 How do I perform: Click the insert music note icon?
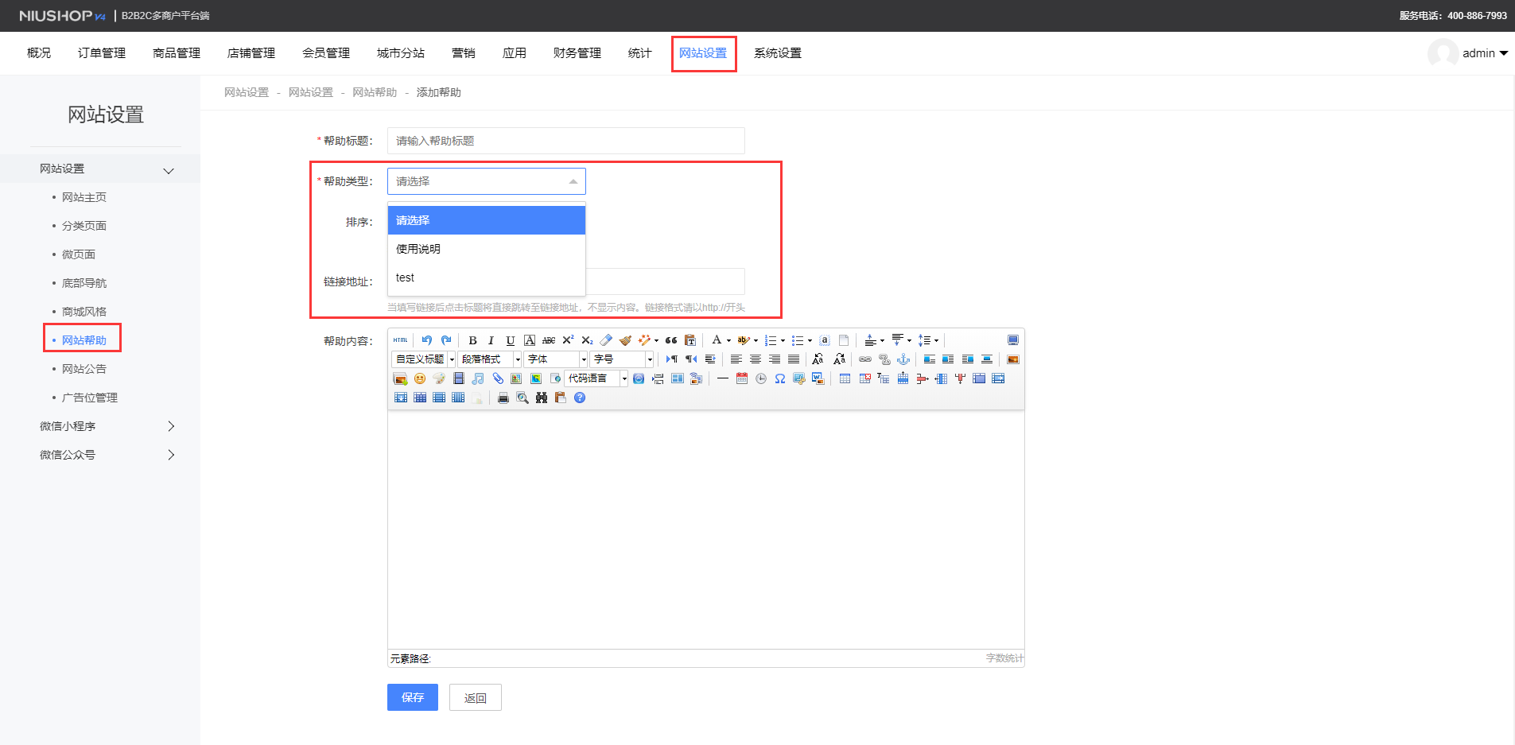coord(478,378)
